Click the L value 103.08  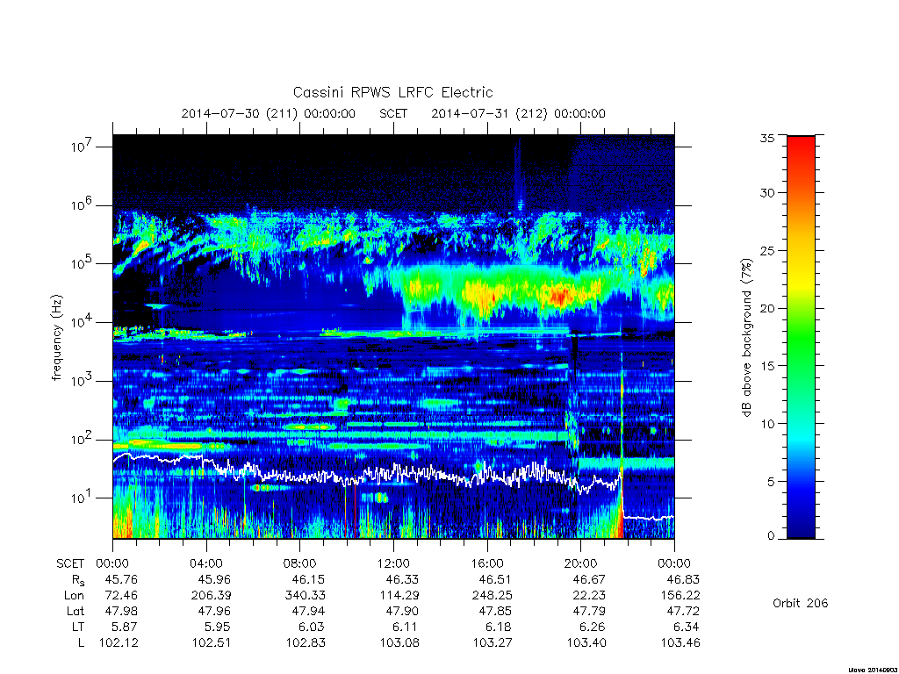pos(399,642)
